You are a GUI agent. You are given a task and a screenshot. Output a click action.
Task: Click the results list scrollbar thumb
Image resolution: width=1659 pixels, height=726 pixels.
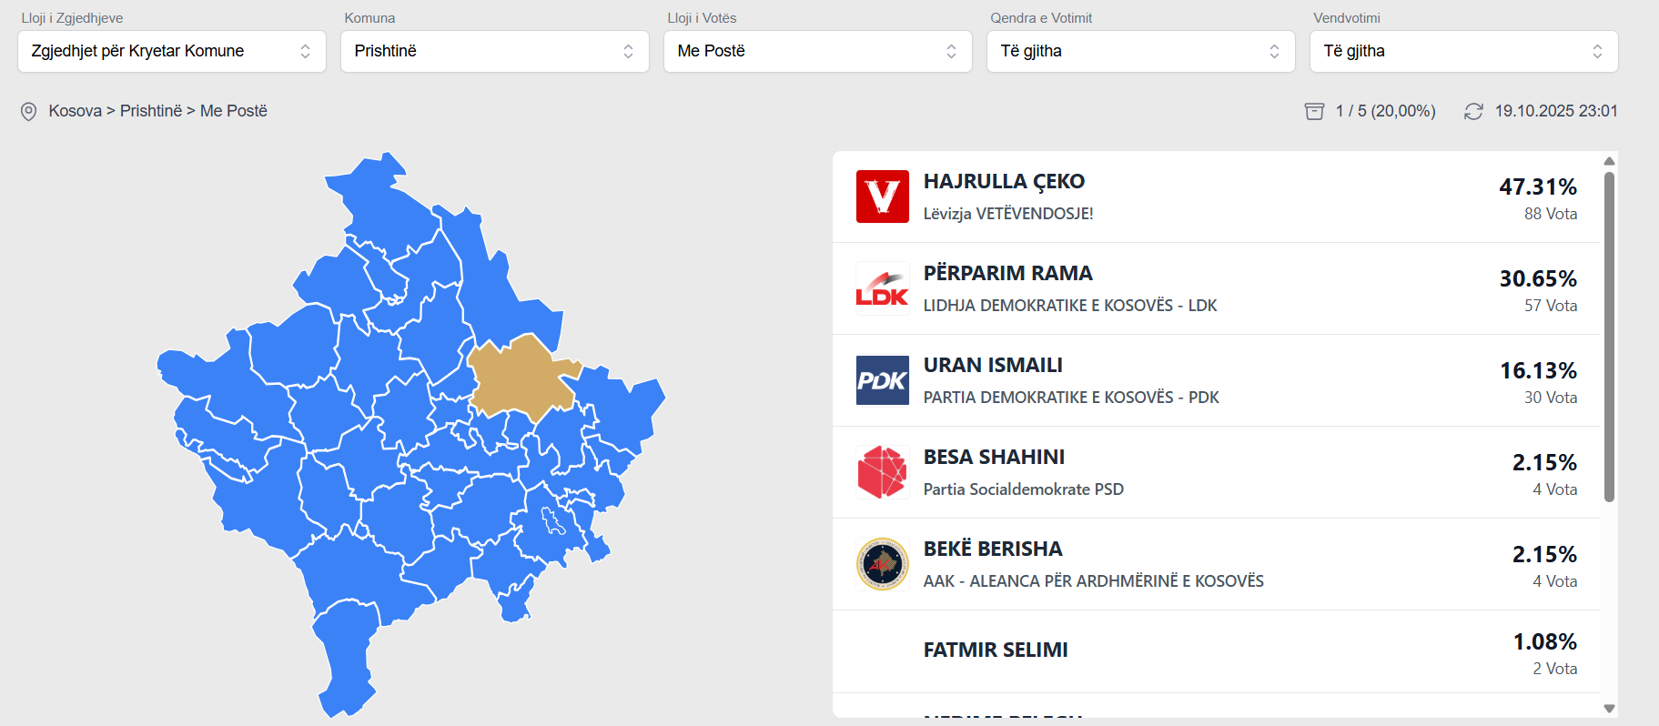point(1609,337)
